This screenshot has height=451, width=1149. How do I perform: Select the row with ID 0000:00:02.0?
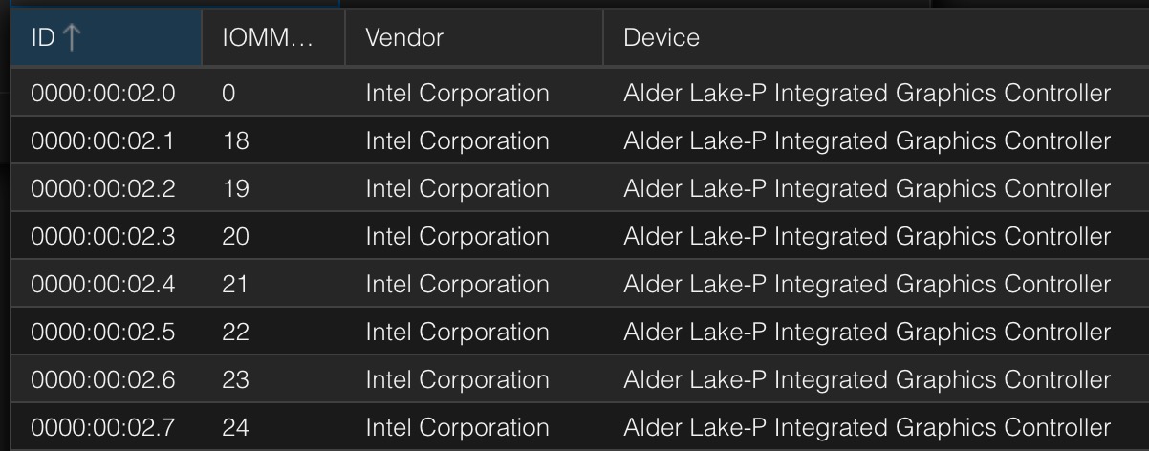pyautogui.click(x=103, y=93)
